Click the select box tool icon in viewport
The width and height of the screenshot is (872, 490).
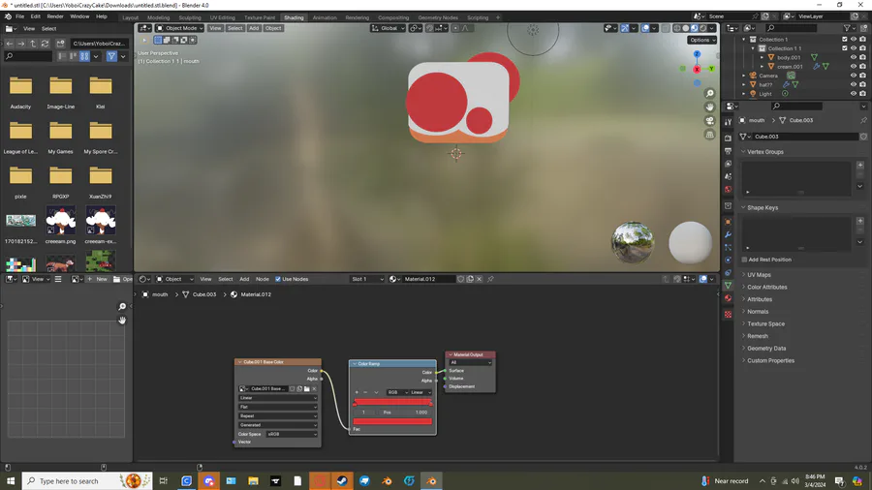158,40
